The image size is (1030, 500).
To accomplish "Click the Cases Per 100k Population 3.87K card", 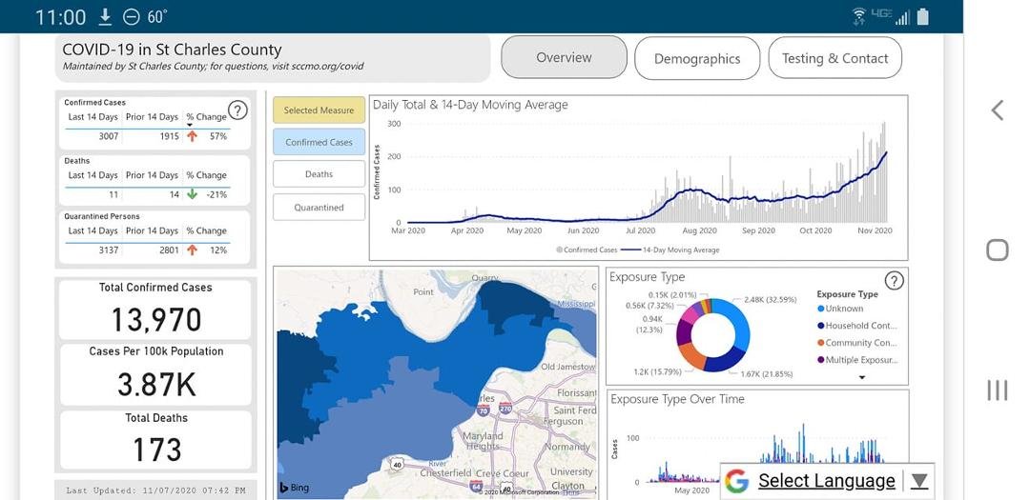I will pyautogui.click(x=155, y=374).
